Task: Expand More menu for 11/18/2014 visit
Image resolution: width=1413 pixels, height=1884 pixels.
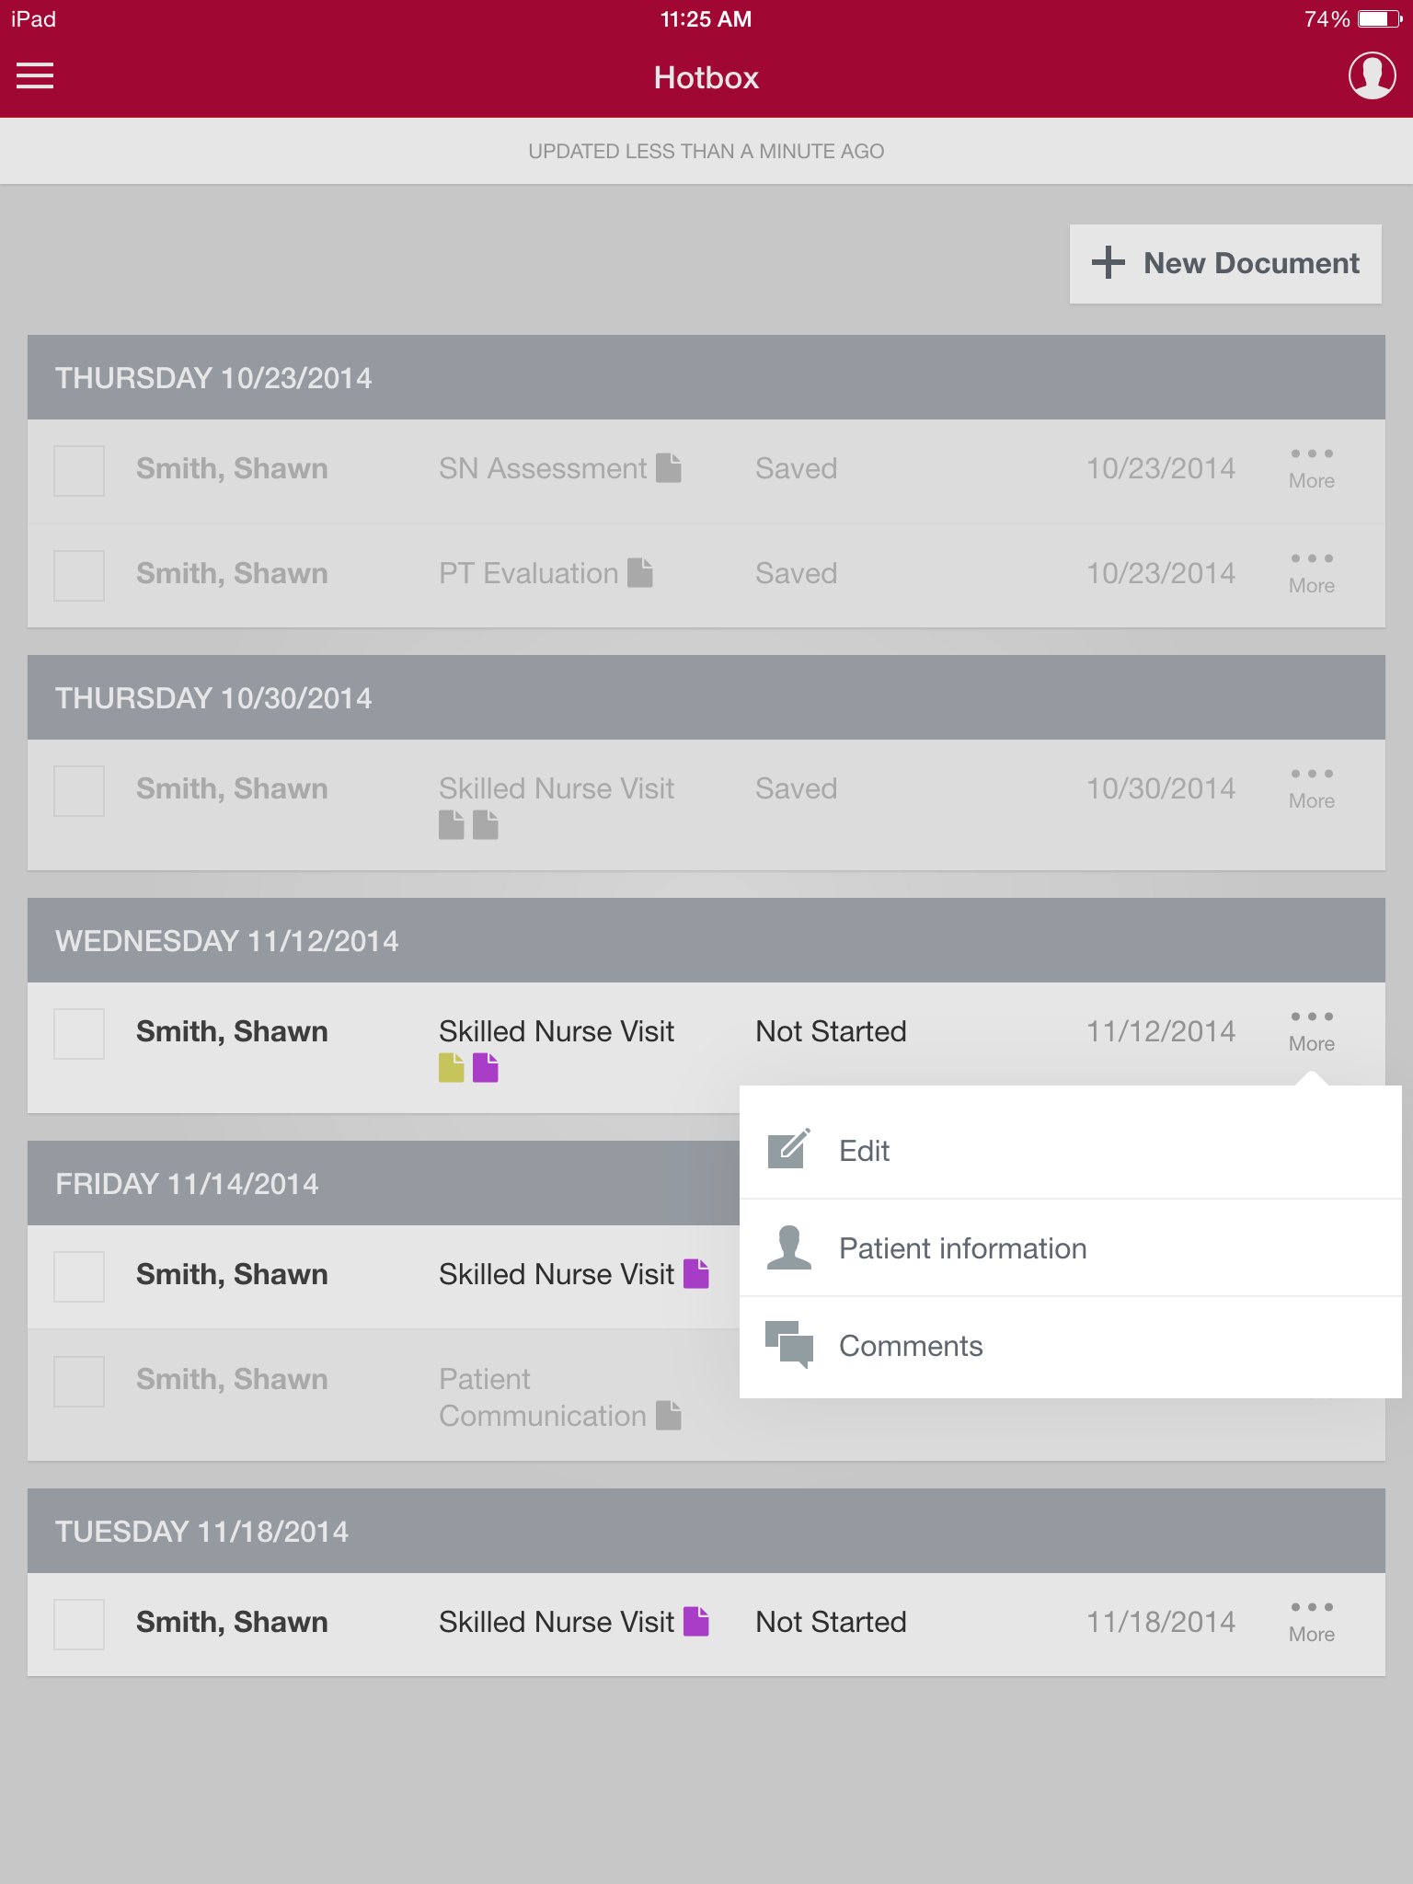Action: pos(1312,1622)
